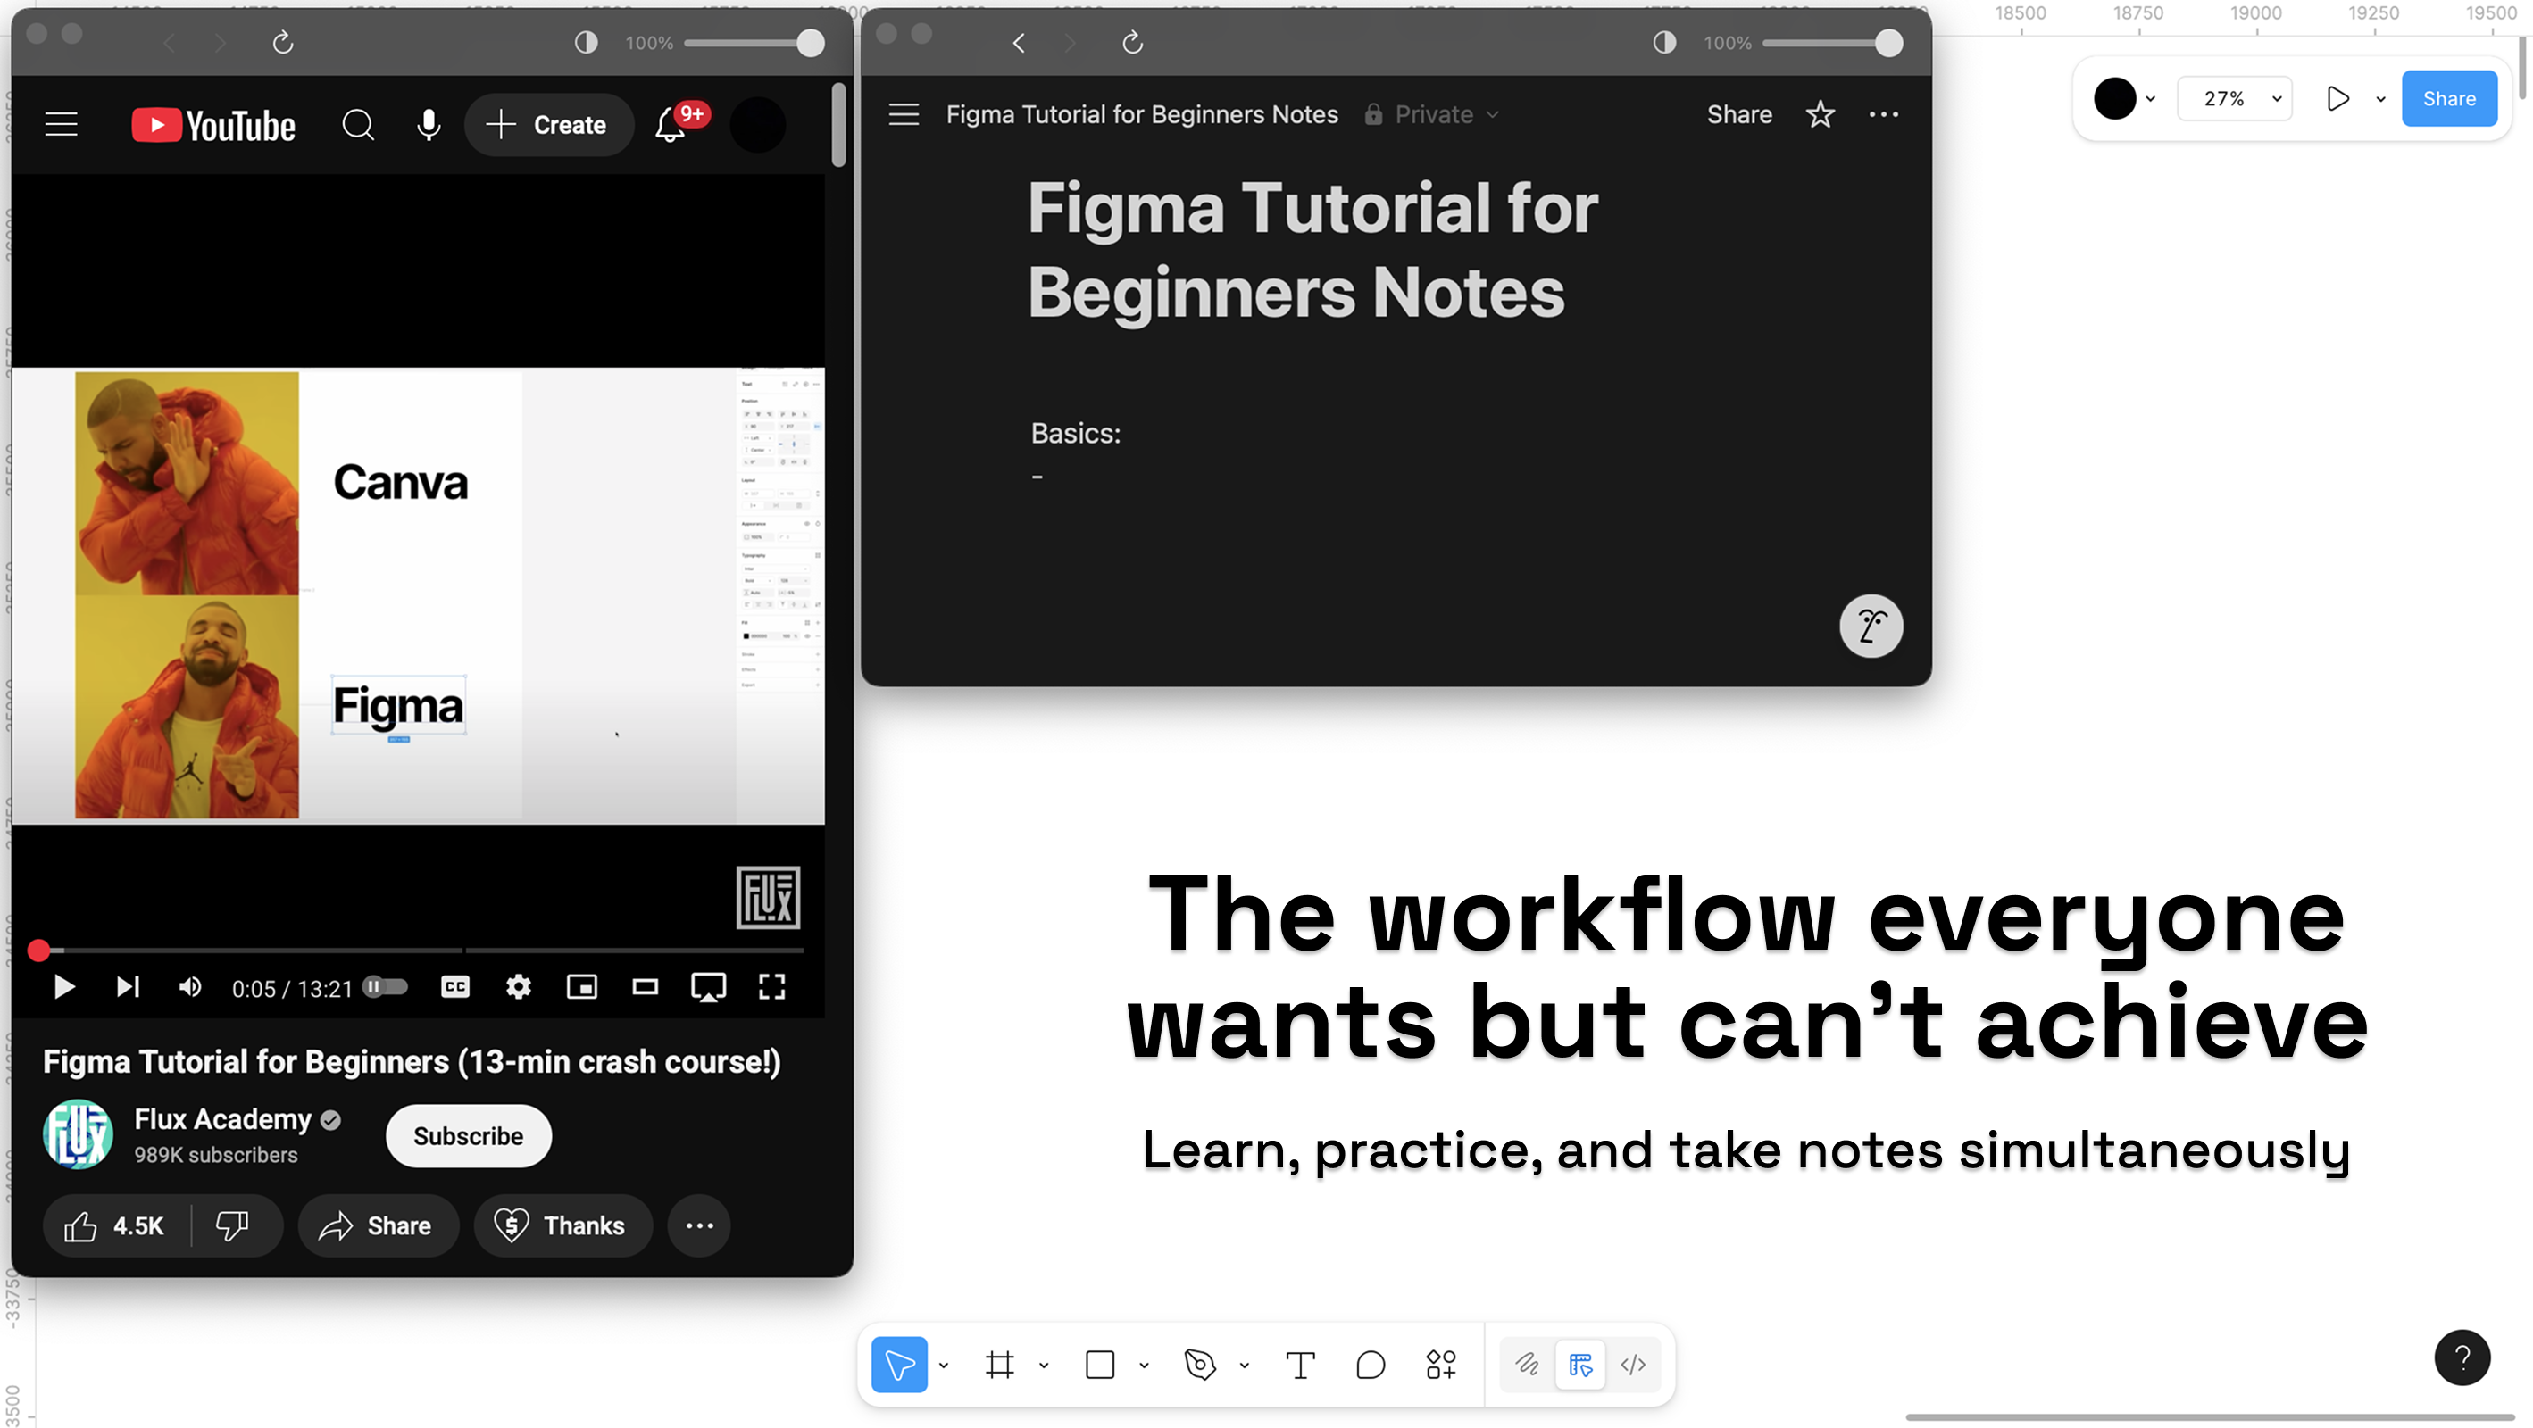Reload the Notes window
Image resolution: width=2533 pixels, height=1428 pixels.
tap(1133, 42)
